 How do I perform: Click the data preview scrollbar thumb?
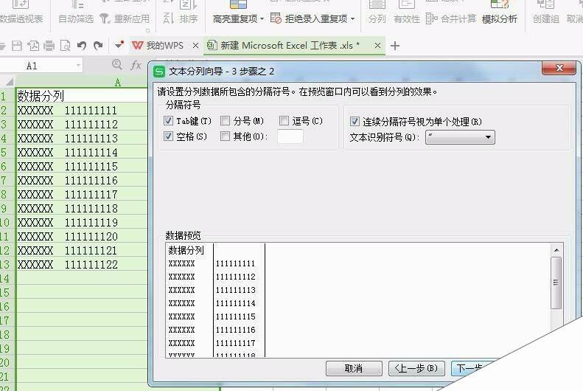coord(556,283)
